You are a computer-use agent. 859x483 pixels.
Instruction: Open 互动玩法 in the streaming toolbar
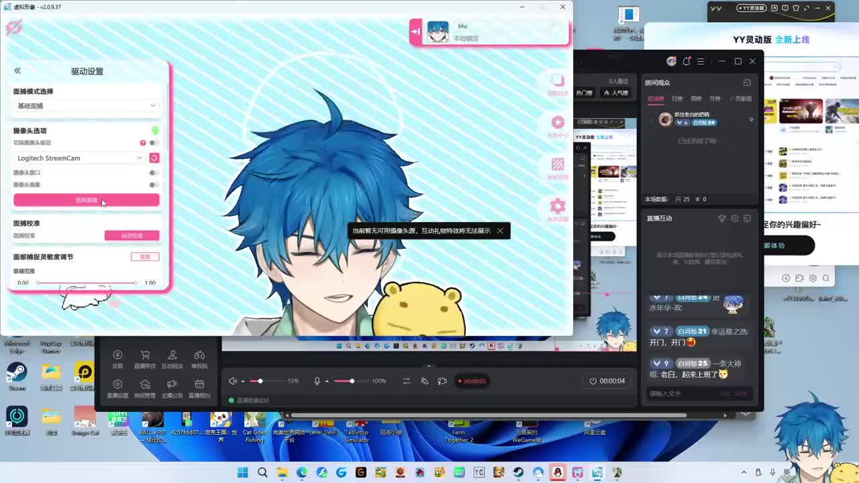point(172,358)
